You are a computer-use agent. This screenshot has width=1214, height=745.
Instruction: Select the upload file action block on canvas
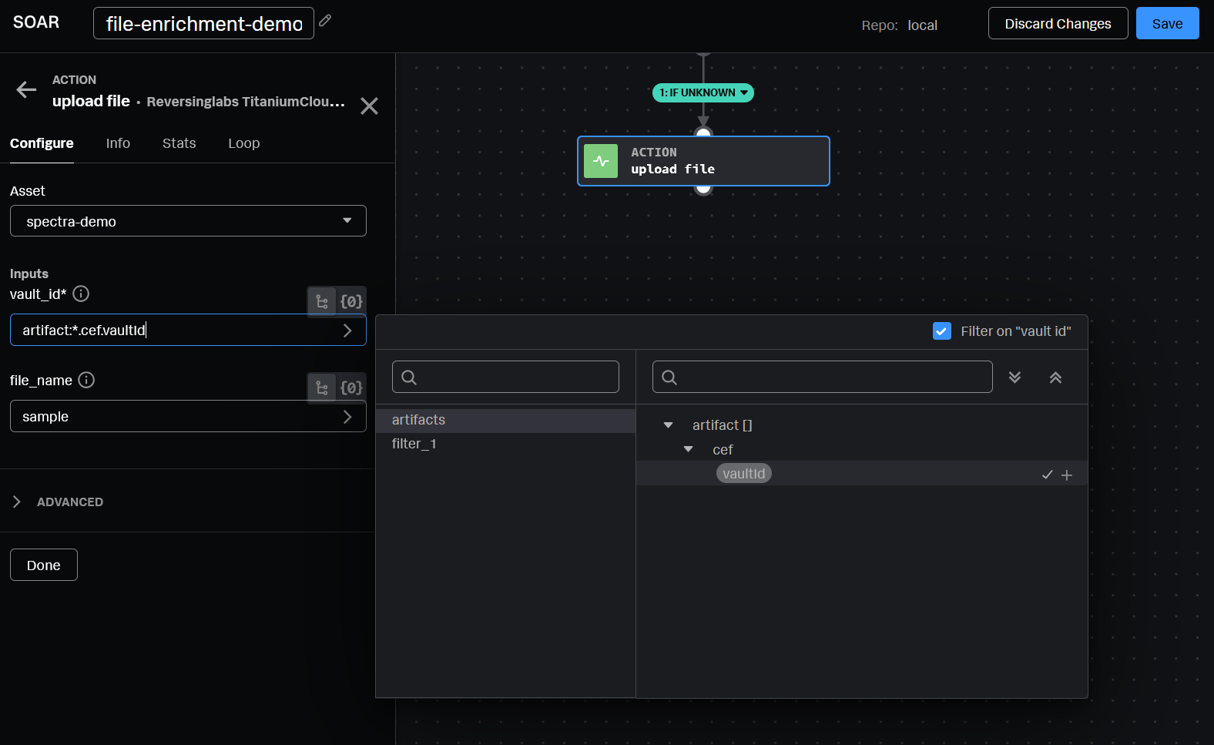pyautogui.click(x=703, y=161)
